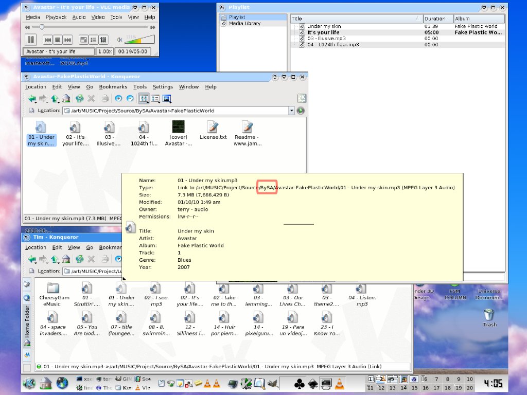Select '04 - Listen.mp3' in Tim Konqueror
This screenshot has width=527, height=395.
click(x=362, y=295)
